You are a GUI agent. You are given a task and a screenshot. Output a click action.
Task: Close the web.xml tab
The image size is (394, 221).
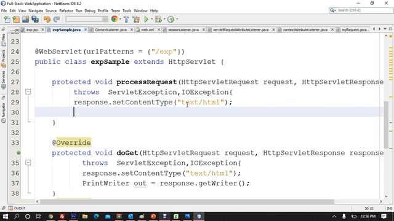(x=159, y=29)
